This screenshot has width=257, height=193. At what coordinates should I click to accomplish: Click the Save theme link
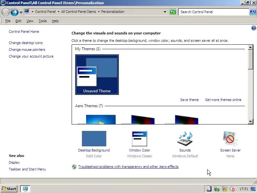pyautogui.click(x=190, y=100)
